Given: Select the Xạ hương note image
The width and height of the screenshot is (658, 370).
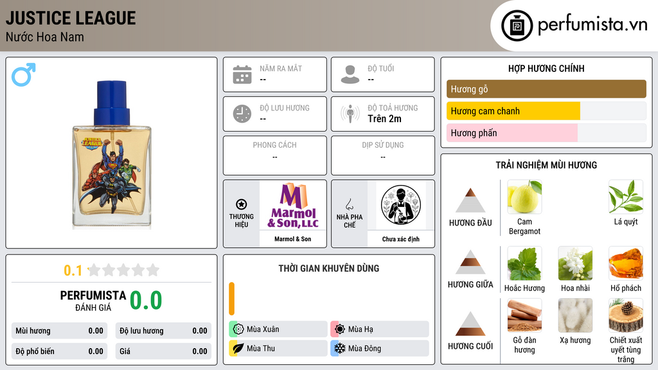Looking at the screenshot, I should pyautogui.click(x=575, y=315).
